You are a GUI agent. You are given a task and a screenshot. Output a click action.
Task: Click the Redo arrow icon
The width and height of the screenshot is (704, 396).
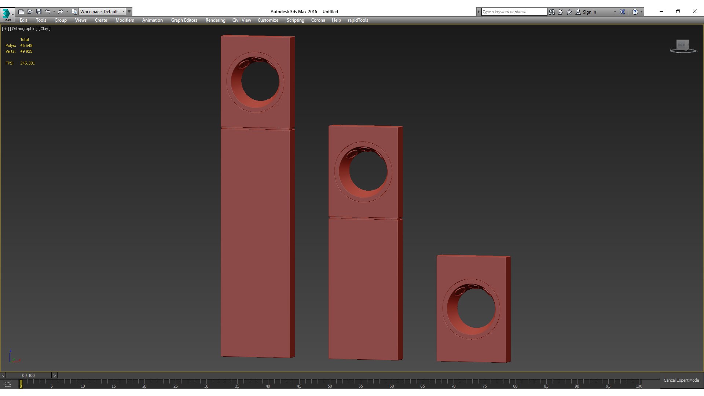(60, 12)
